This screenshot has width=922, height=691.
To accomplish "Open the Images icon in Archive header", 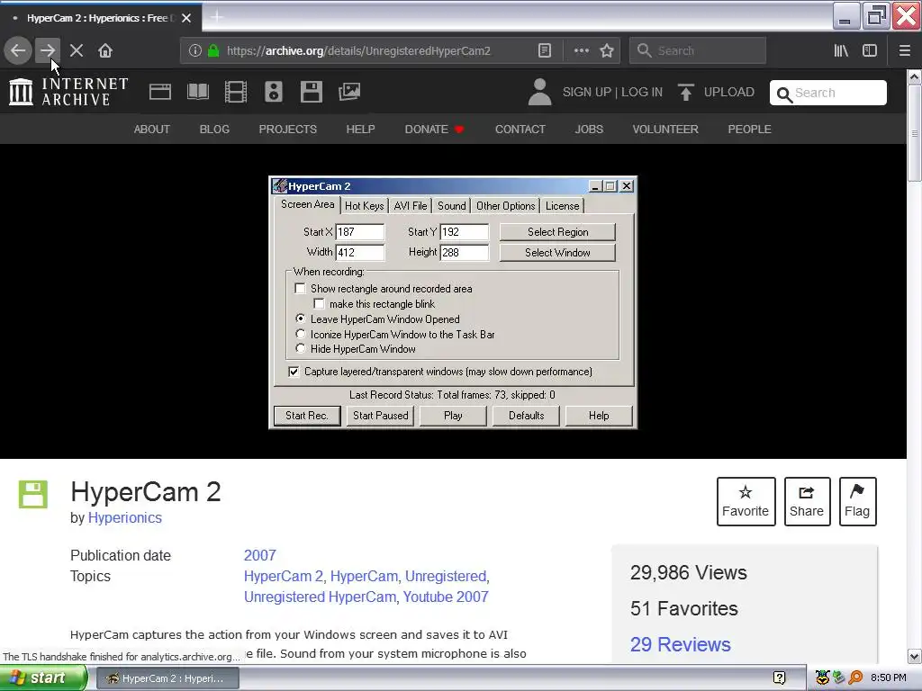I will coord(349,92).
